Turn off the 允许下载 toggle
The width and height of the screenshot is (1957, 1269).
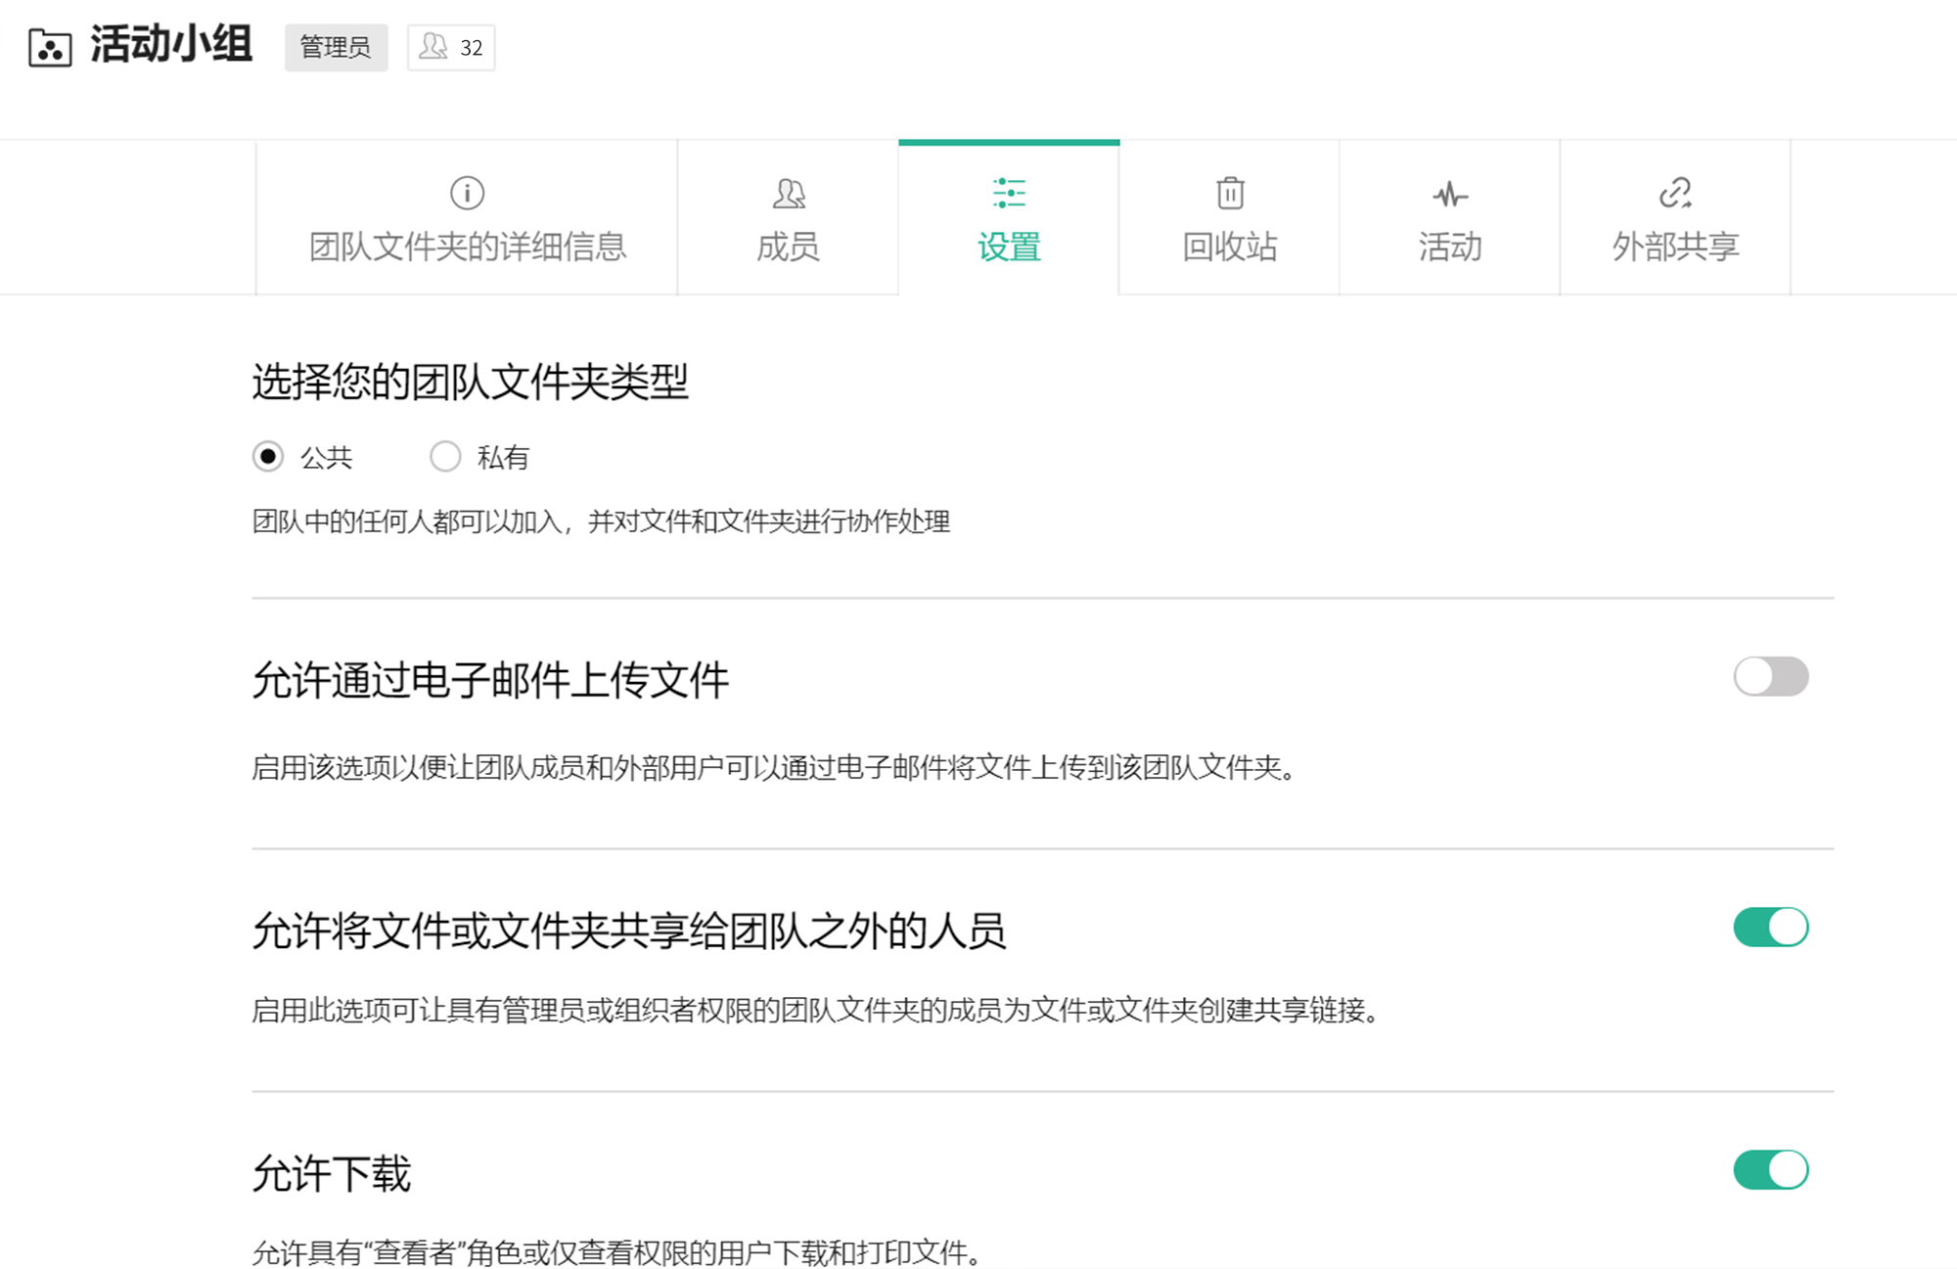pyautogui.click(x=1770, y=1169)
